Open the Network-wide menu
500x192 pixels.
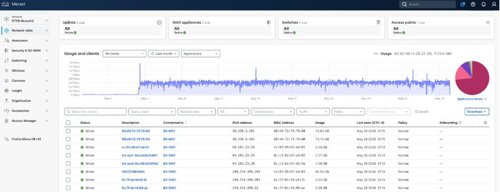[x=26, y=31]
